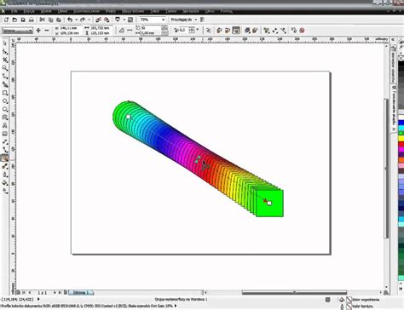
Task: Open the Widok menu
Action: (x=46, y=11)
